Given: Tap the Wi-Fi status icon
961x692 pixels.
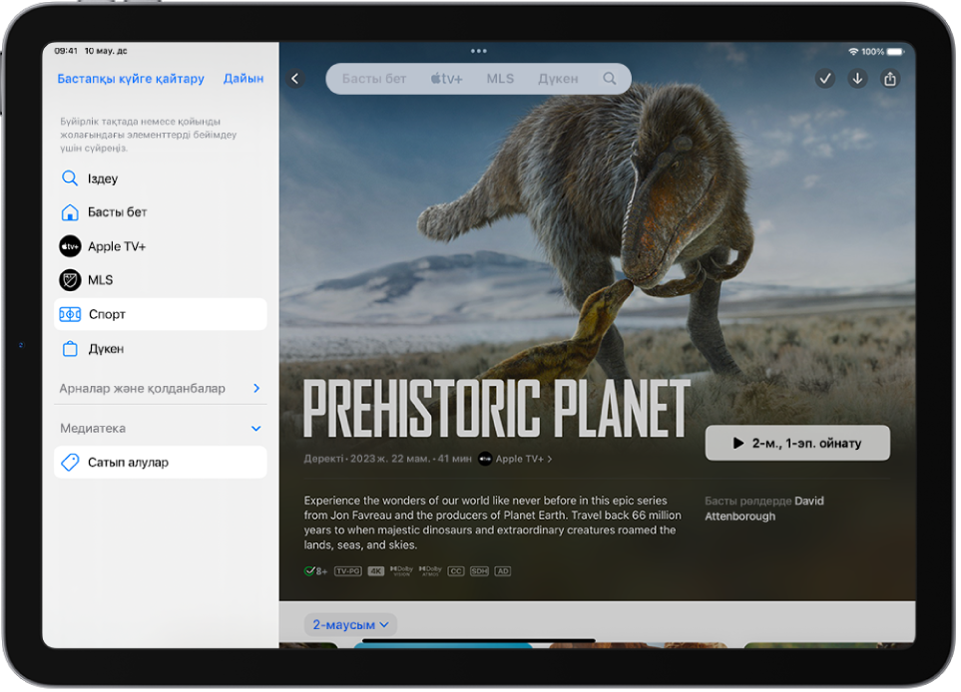Looking at the screenshot, I should pos(853,52).
